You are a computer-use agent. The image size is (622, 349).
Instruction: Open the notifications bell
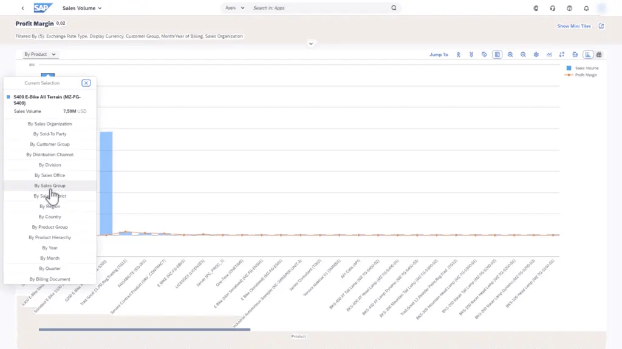[586, 8]
